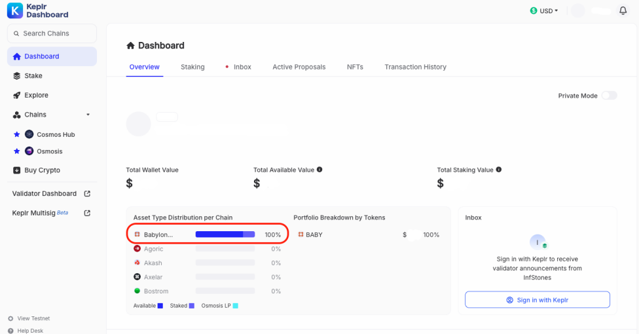Open the USD currency dropdown
This screenshot has width=639, height=334.
pos(544,10)
